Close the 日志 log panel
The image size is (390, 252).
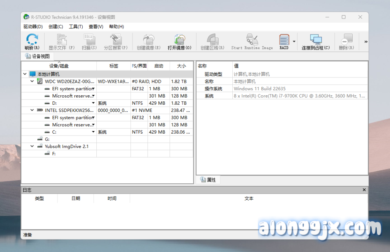364,190
